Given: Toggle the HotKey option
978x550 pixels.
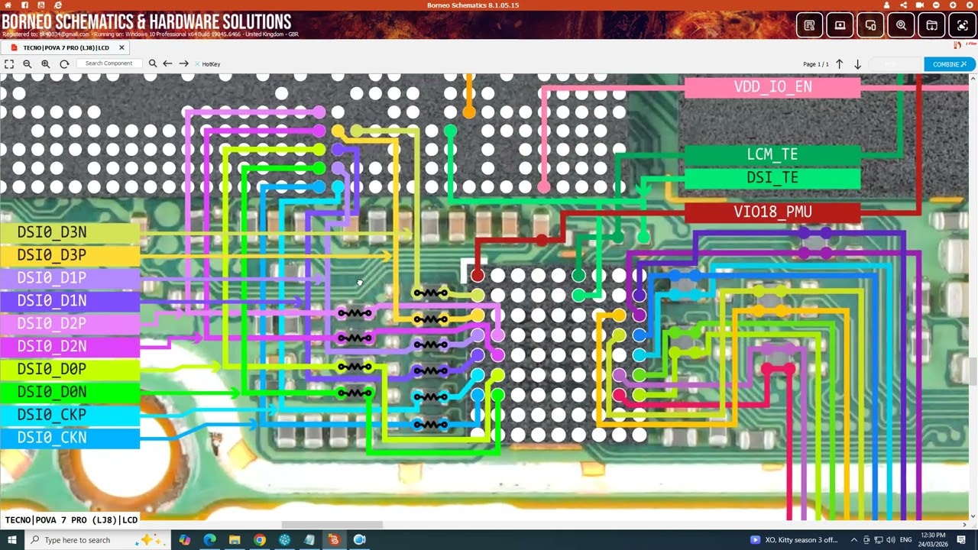Looking at the screenshot, I should click(207, 64).
